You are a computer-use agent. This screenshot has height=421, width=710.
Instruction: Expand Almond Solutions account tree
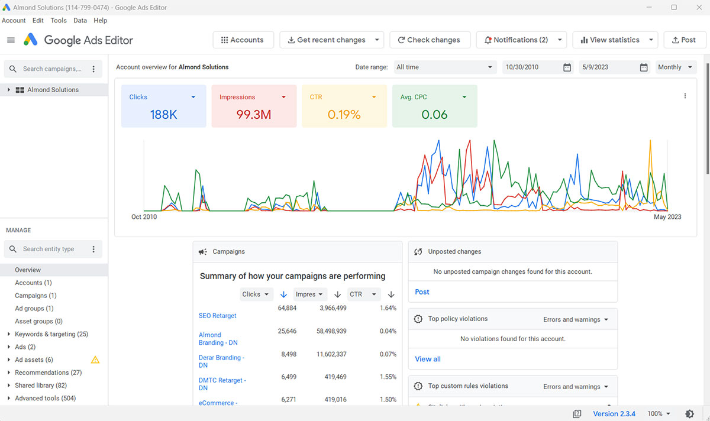tap(8, 90)
